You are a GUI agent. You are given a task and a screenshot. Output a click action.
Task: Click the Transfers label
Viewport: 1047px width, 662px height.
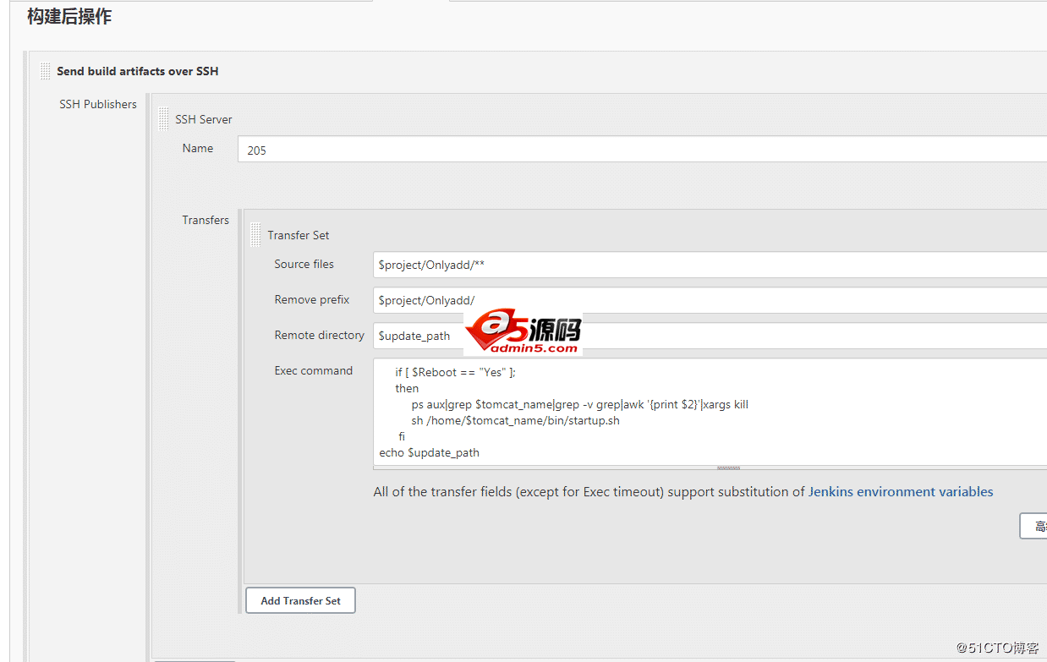206,220
